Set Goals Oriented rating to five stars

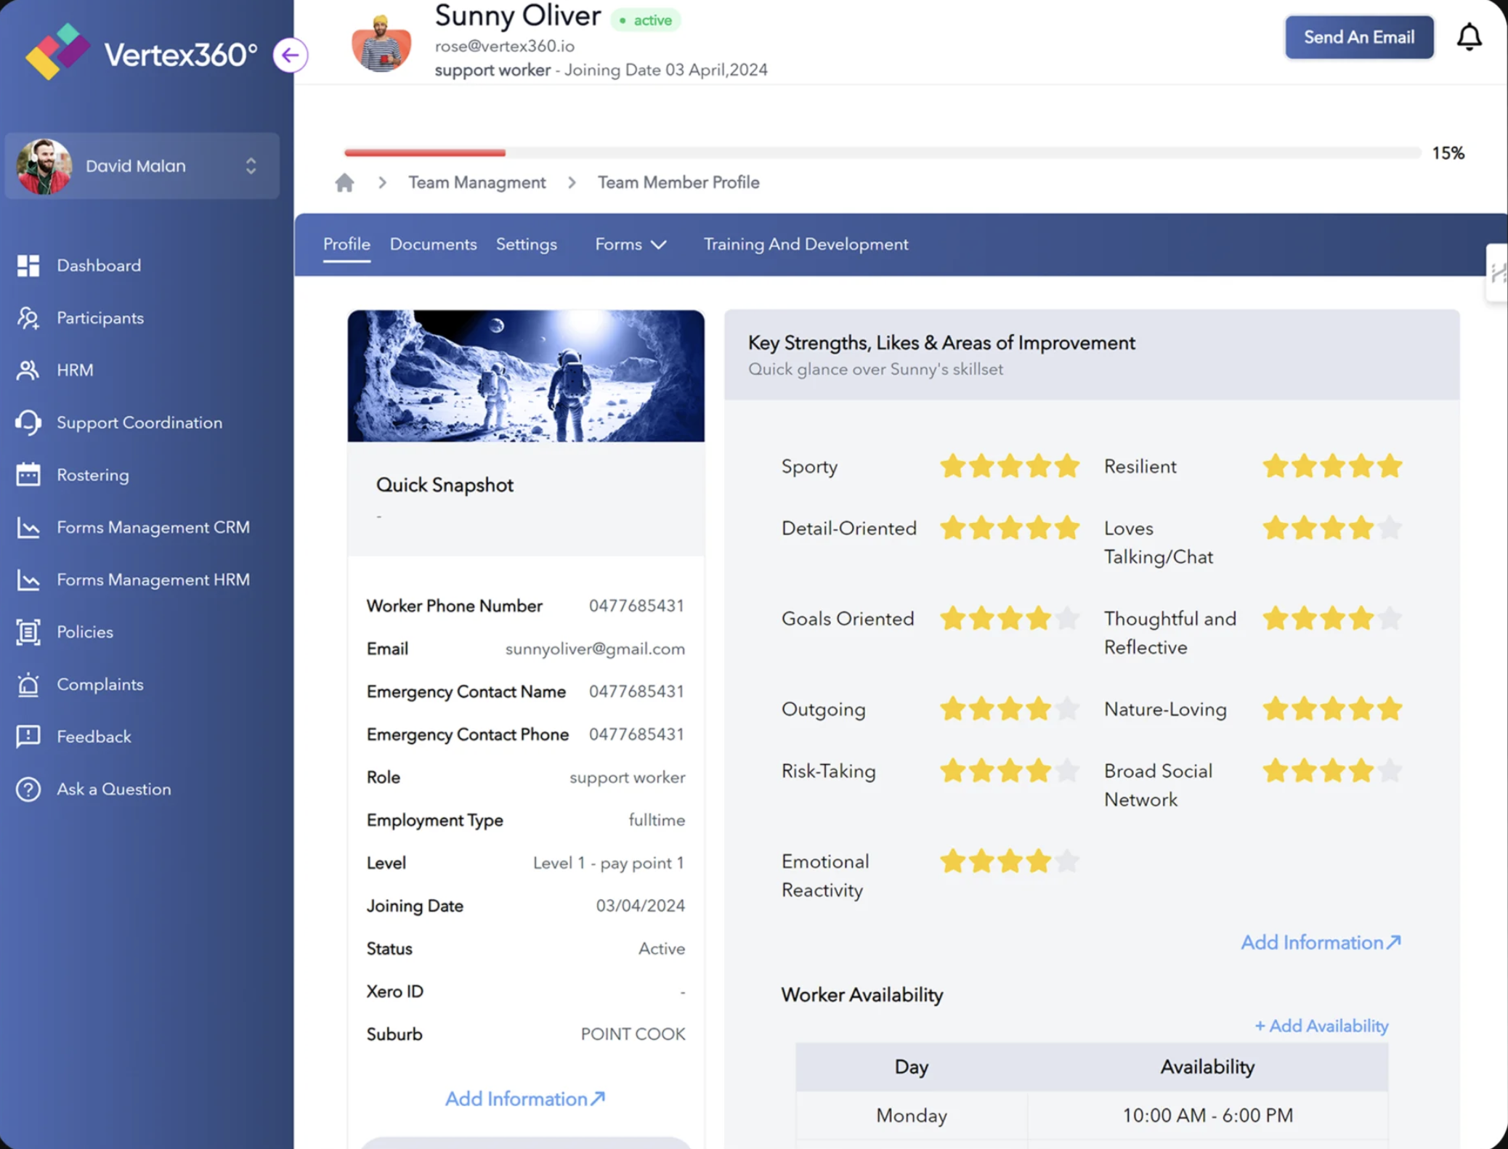click(x=1066, y=619)
